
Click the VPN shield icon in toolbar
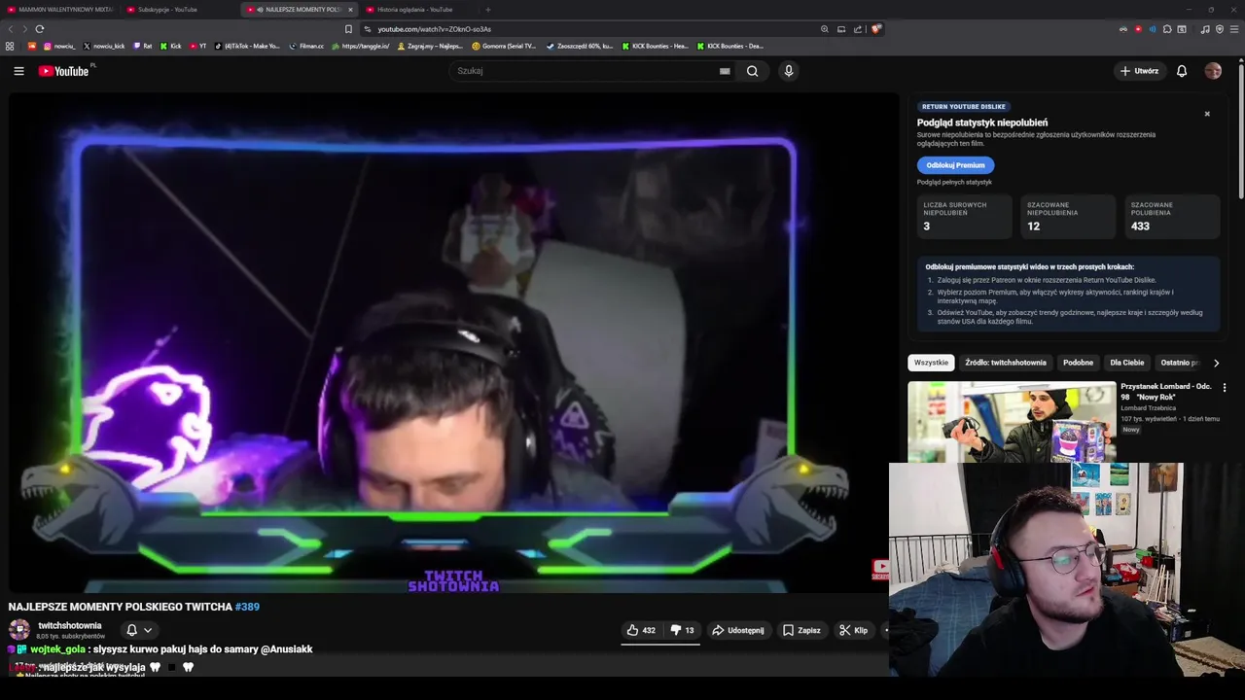(1220, 29)
